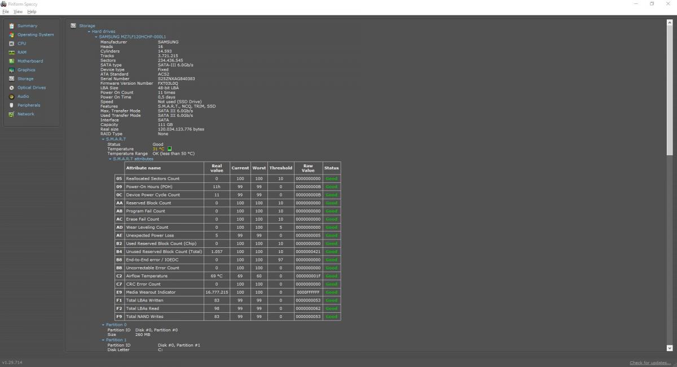Click the green temperature indicator icon
677x367 pixels.
tap(169, 149)
